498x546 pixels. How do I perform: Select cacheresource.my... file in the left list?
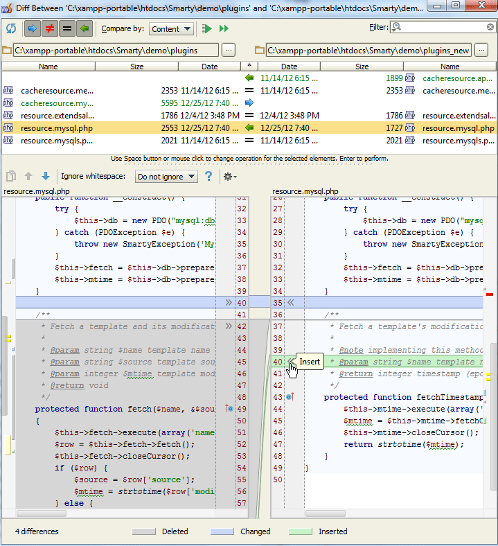tap(57, 103)
